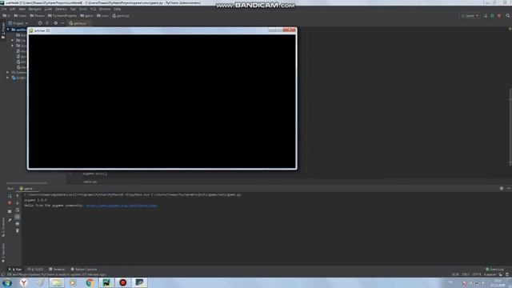Open the View menu

pos(22,9)
